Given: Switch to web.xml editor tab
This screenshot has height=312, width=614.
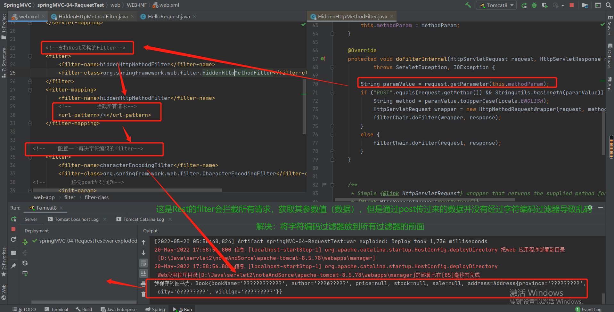Looking at the screenshot, I should [29, 16].
